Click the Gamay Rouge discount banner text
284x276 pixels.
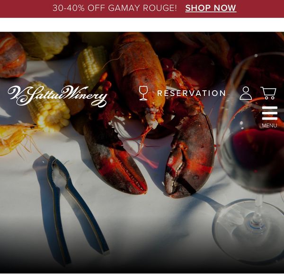coord(115,8)
